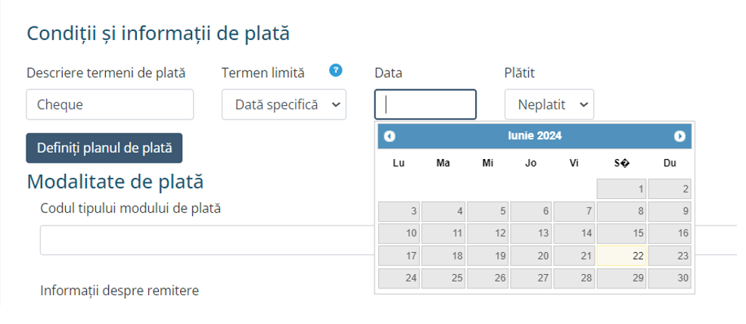
Task: Click the help icon next to Termen limită
Action: tap(337, 70)
